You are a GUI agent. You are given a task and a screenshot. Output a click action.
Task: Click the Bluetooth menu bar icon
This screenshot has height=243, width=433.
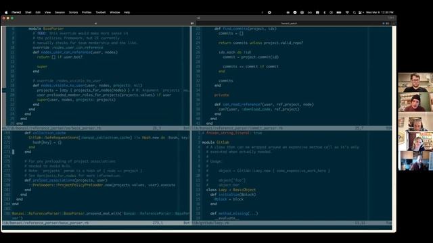click(325, 12)
